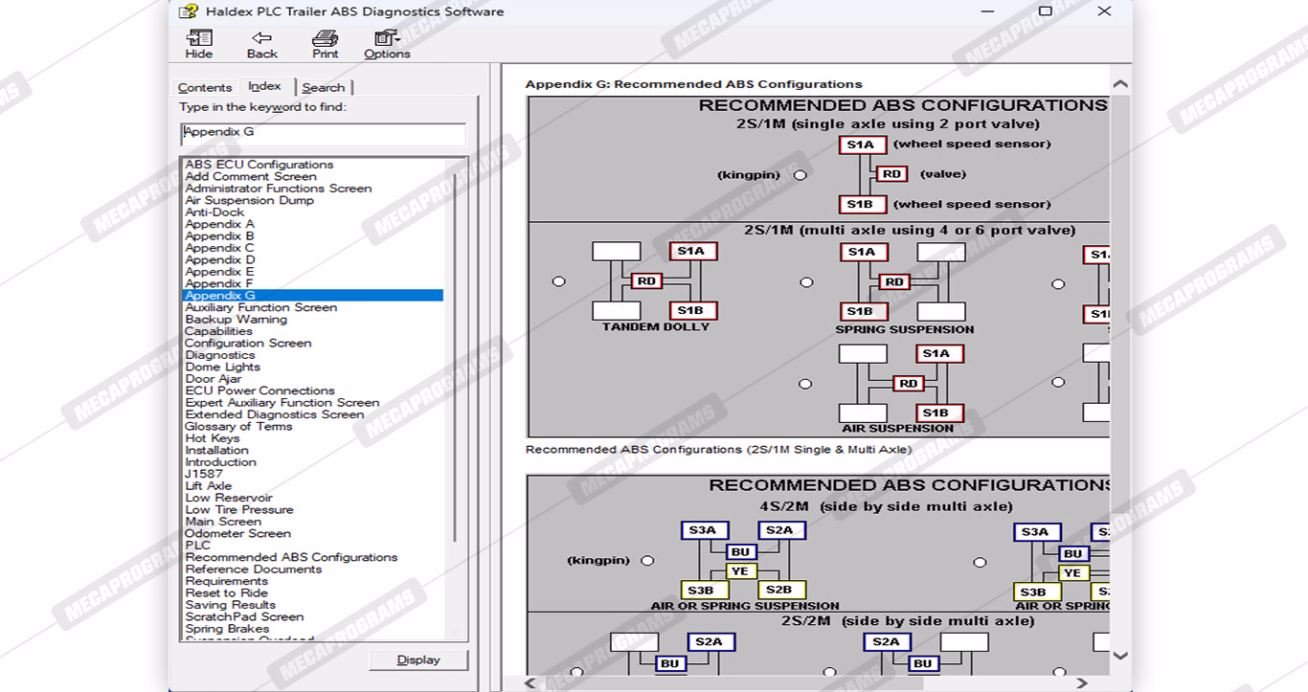Click the Hide toolbar icon
Screen dimensions: 1308x692
point(199,43)
